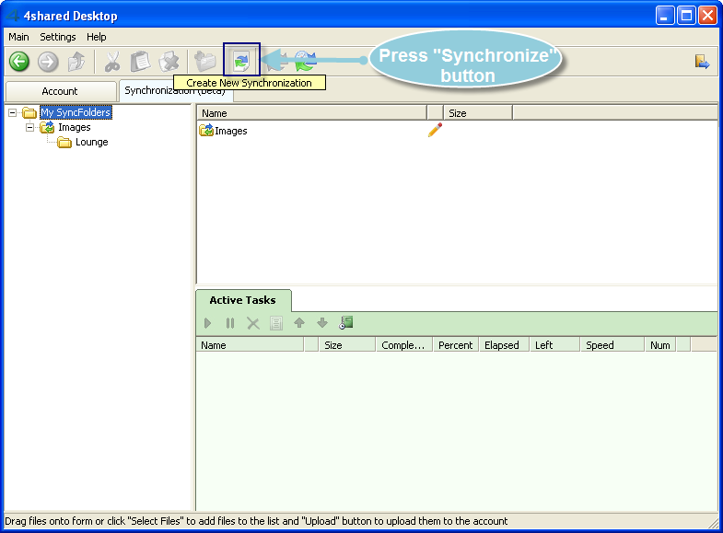
Task: Click the toolbar icon at far right
Action: [x=702, y=62]
